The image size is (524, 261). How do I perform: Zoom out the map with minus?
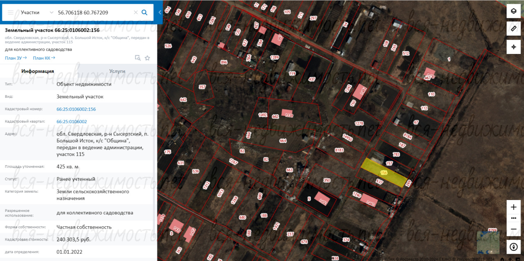point(513,229)
